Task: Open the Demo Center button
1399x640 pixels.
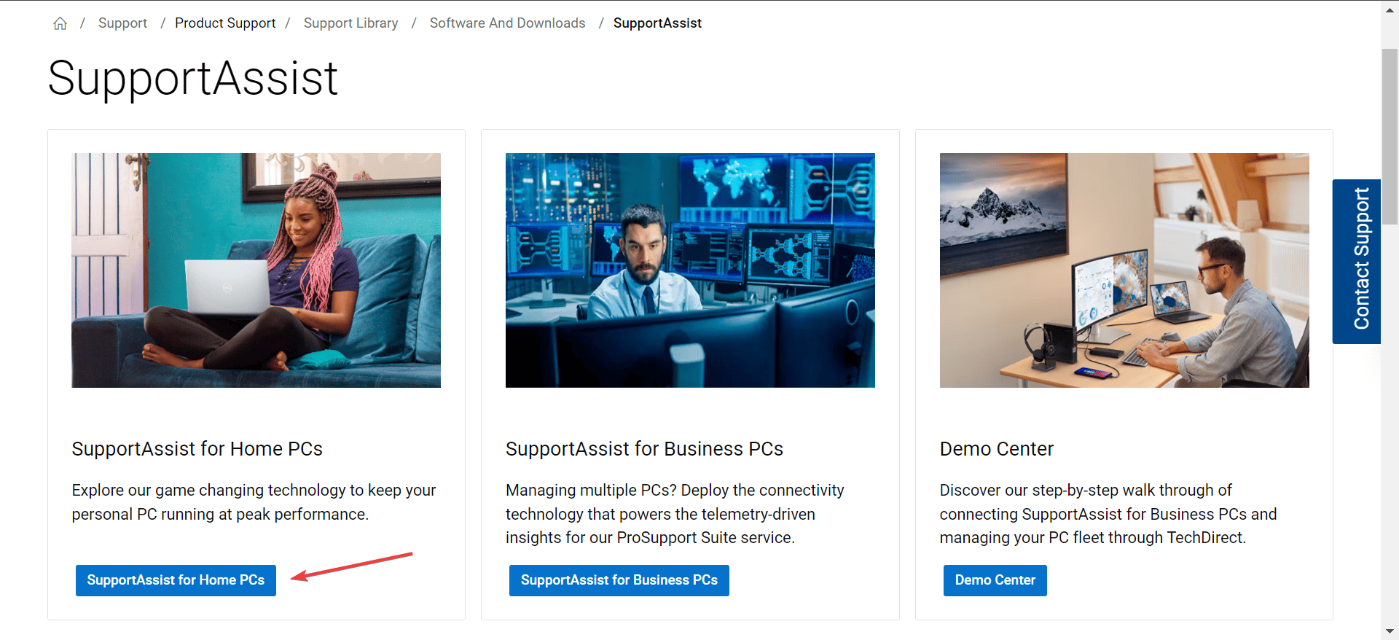Action: tap(995, 580)
